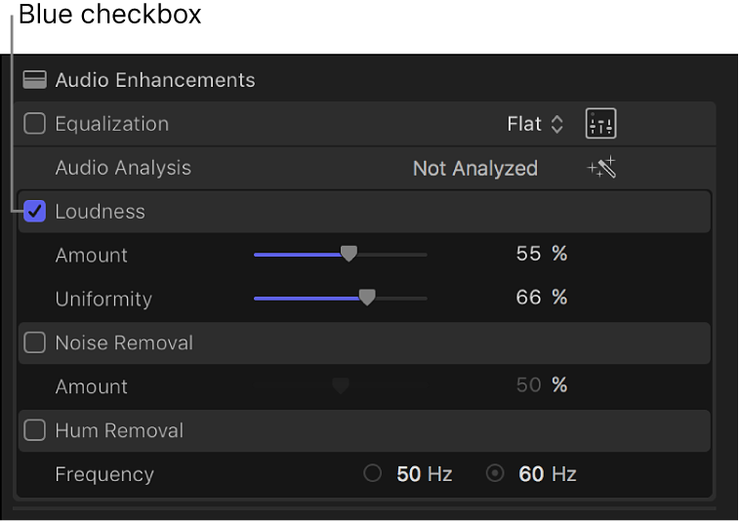
Task: Click the Uniformity slider handle
Action: pyautogui.click(x=366, y=299)
